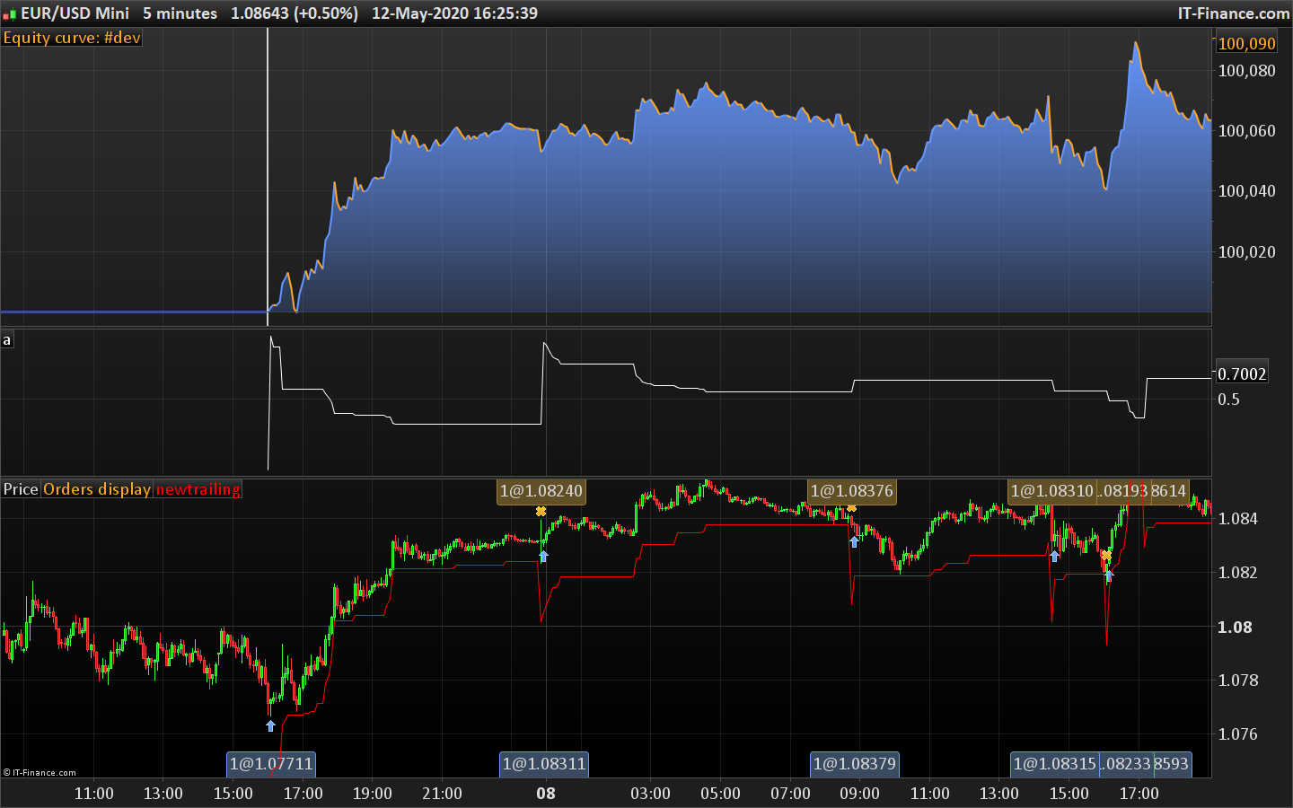The image size is (1293, 808).
Task: Click the "8593" entry order label
Action: click(1172, 764)
